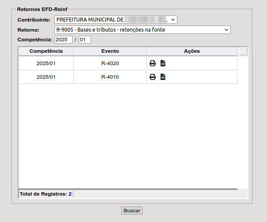Click the Evento column header

pyautogui.click(x=110, y=51)
